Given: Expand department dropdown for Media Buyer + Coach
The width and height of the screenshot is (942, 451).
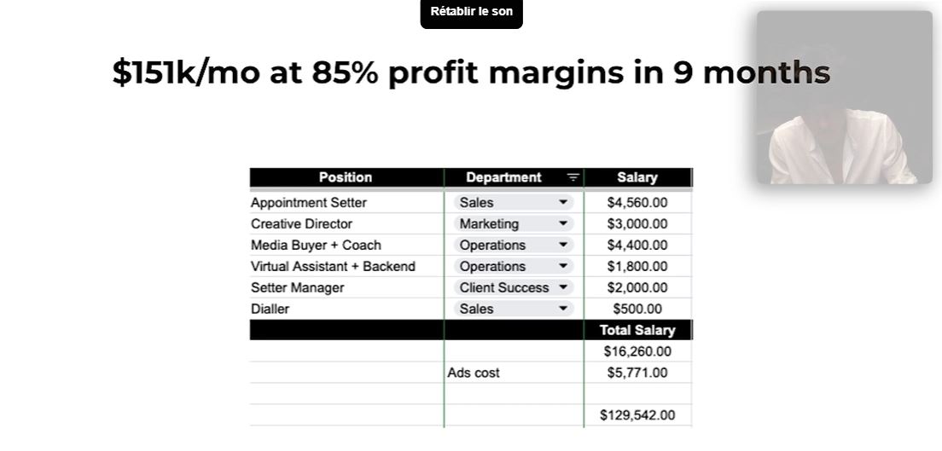Looking at the screenshot, I should (563, 246).
